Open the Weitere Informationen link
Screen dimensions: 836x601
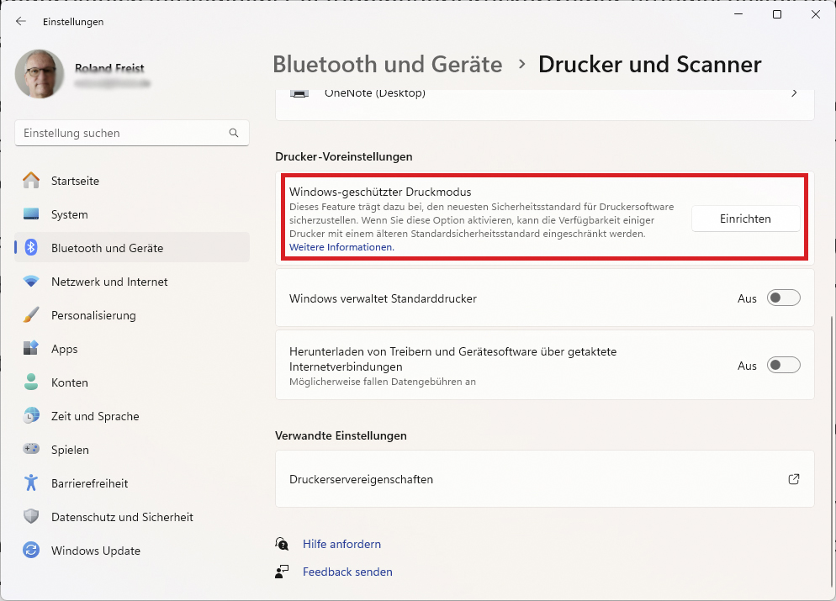(341, 246)
